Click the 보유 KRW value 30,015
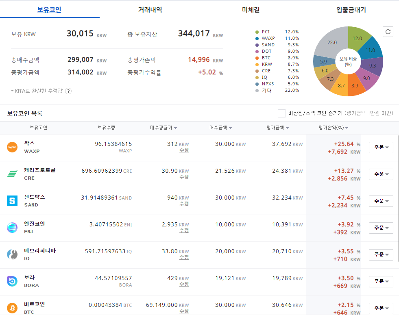The width and height of the screenshot is (399, 315). (x=80, y=33)
